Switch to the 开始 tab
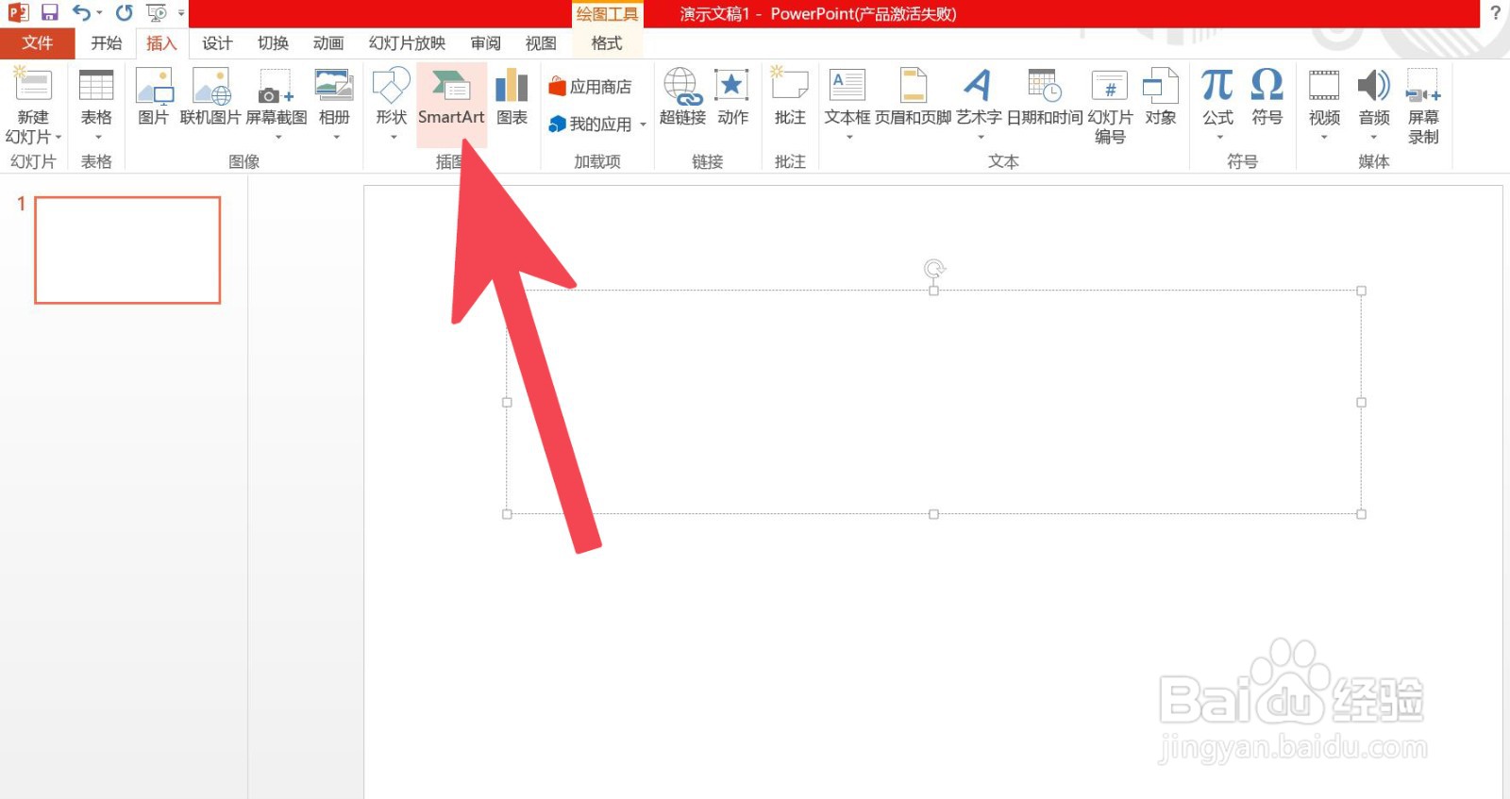 [x=106, y=43]
